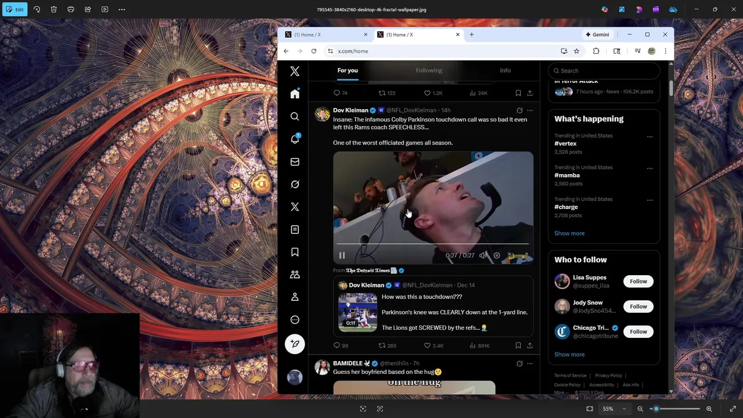Click the scan text icon in Photos bottom bar
Image resolution: width=743 pixels, height=418 pixels.
click(x=380, y=409)
